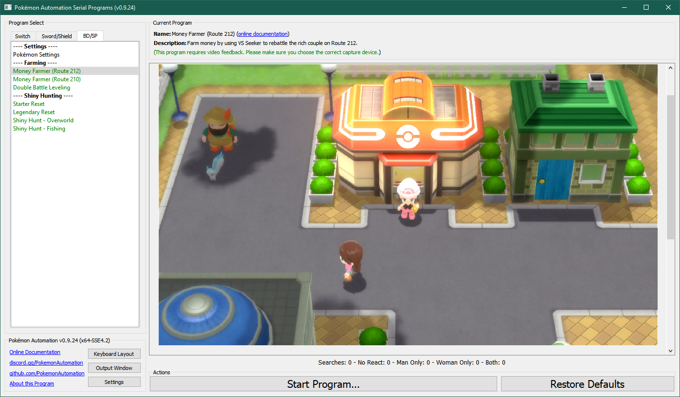The height and width of the screenshot is (397, 680).
Task: Select Money Farmer (Route 212) program
Action: (47, 71)
